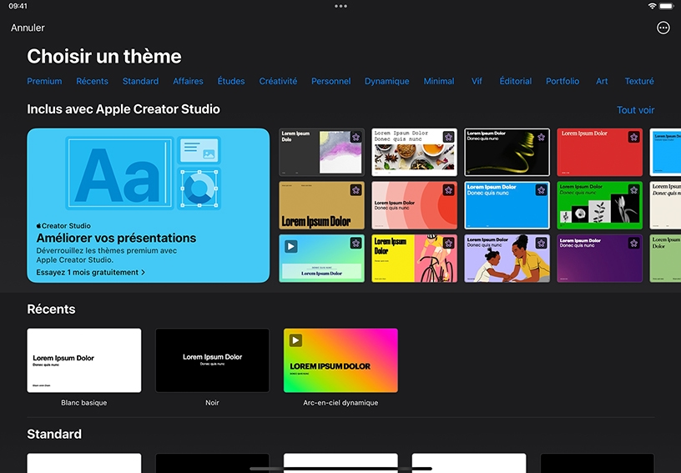Select the coral concentric circles theme
Image resolution: width=681 pixels, height=473 pixels.
414,205
